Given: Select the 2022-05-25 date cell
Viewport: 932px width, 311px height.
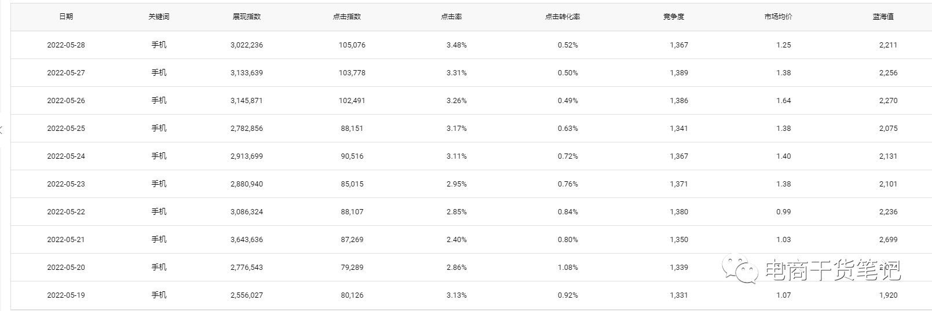Looking at the screenshot, I should pyautogui.click(x=66, y=129).
